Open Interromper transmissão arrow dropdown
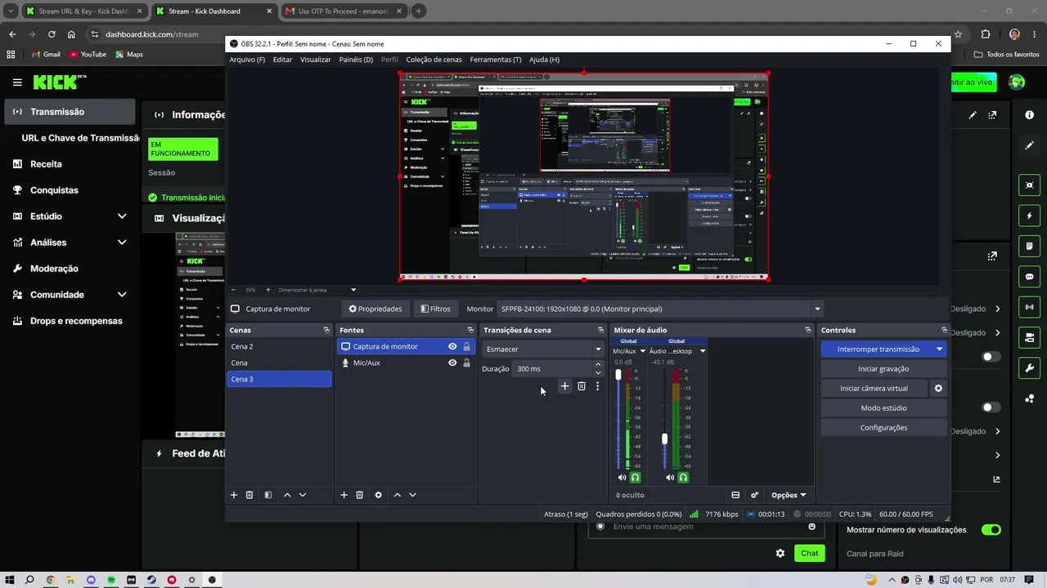The width and height of the screenshot is (1047, 588). point(940,350)
